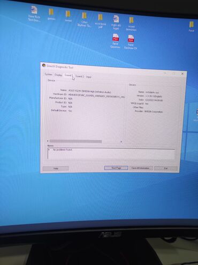Select the Sound 1 tab

point(68,75)
